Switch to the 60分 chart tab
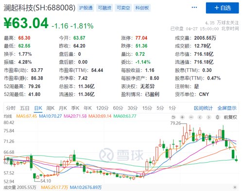 tap(118, 108)
